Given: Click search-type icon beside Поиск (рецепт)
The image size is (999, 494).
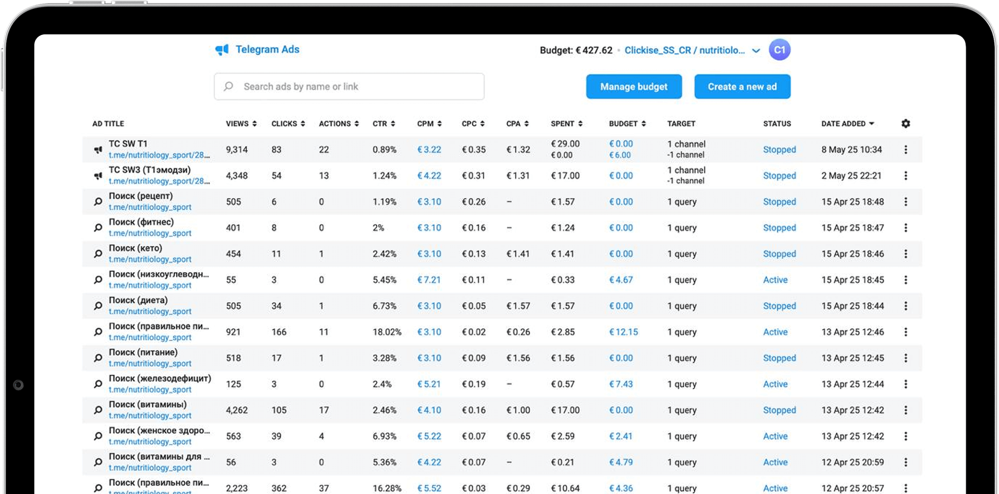Looking at the screenshot, I should 98,202.
